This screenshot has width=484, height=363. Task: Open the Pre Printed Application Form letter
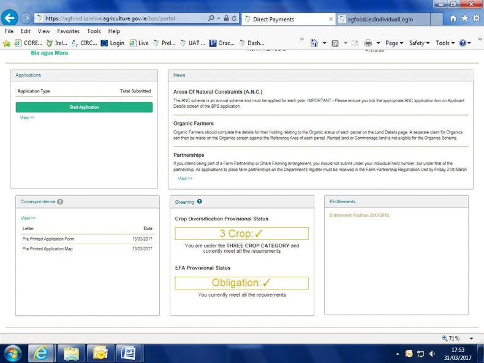[x=48, y=239]
